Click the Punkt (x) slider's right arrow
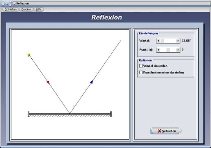This screenshot has height=148, width=211. [178, 50]
